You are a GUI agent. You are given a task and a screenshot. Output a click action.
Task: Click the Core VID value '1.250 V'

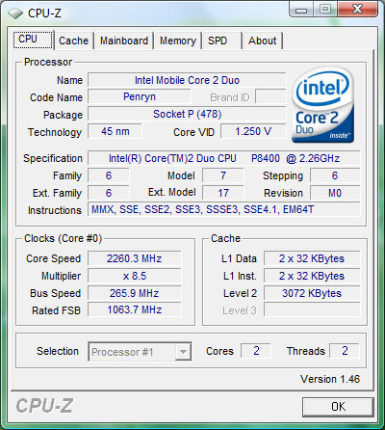(253, 131)
